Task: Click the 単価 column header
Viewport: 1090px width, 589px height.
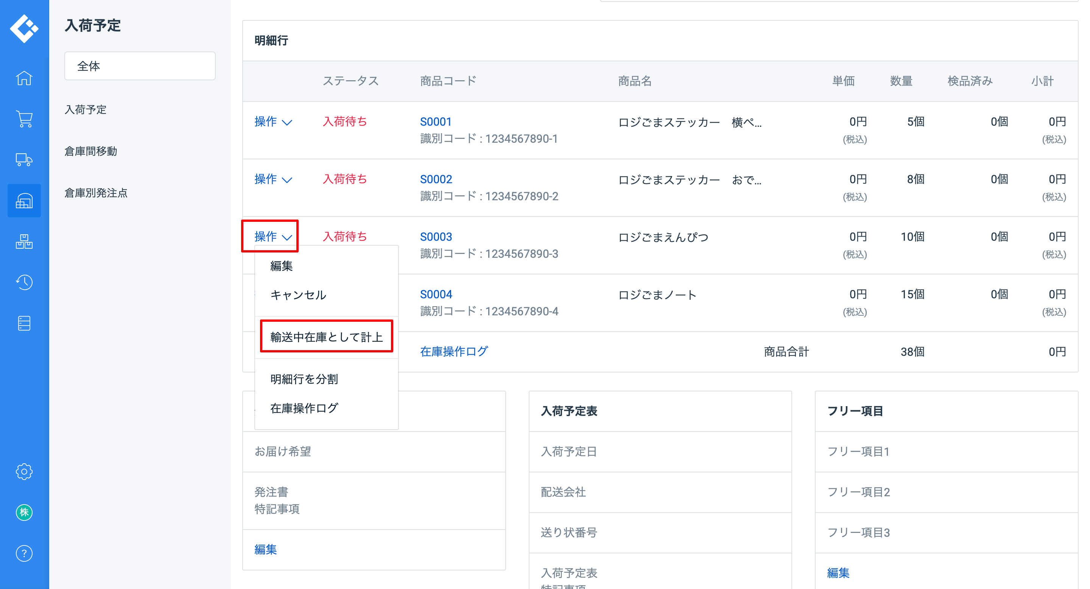Action: (x=843, y=81)
